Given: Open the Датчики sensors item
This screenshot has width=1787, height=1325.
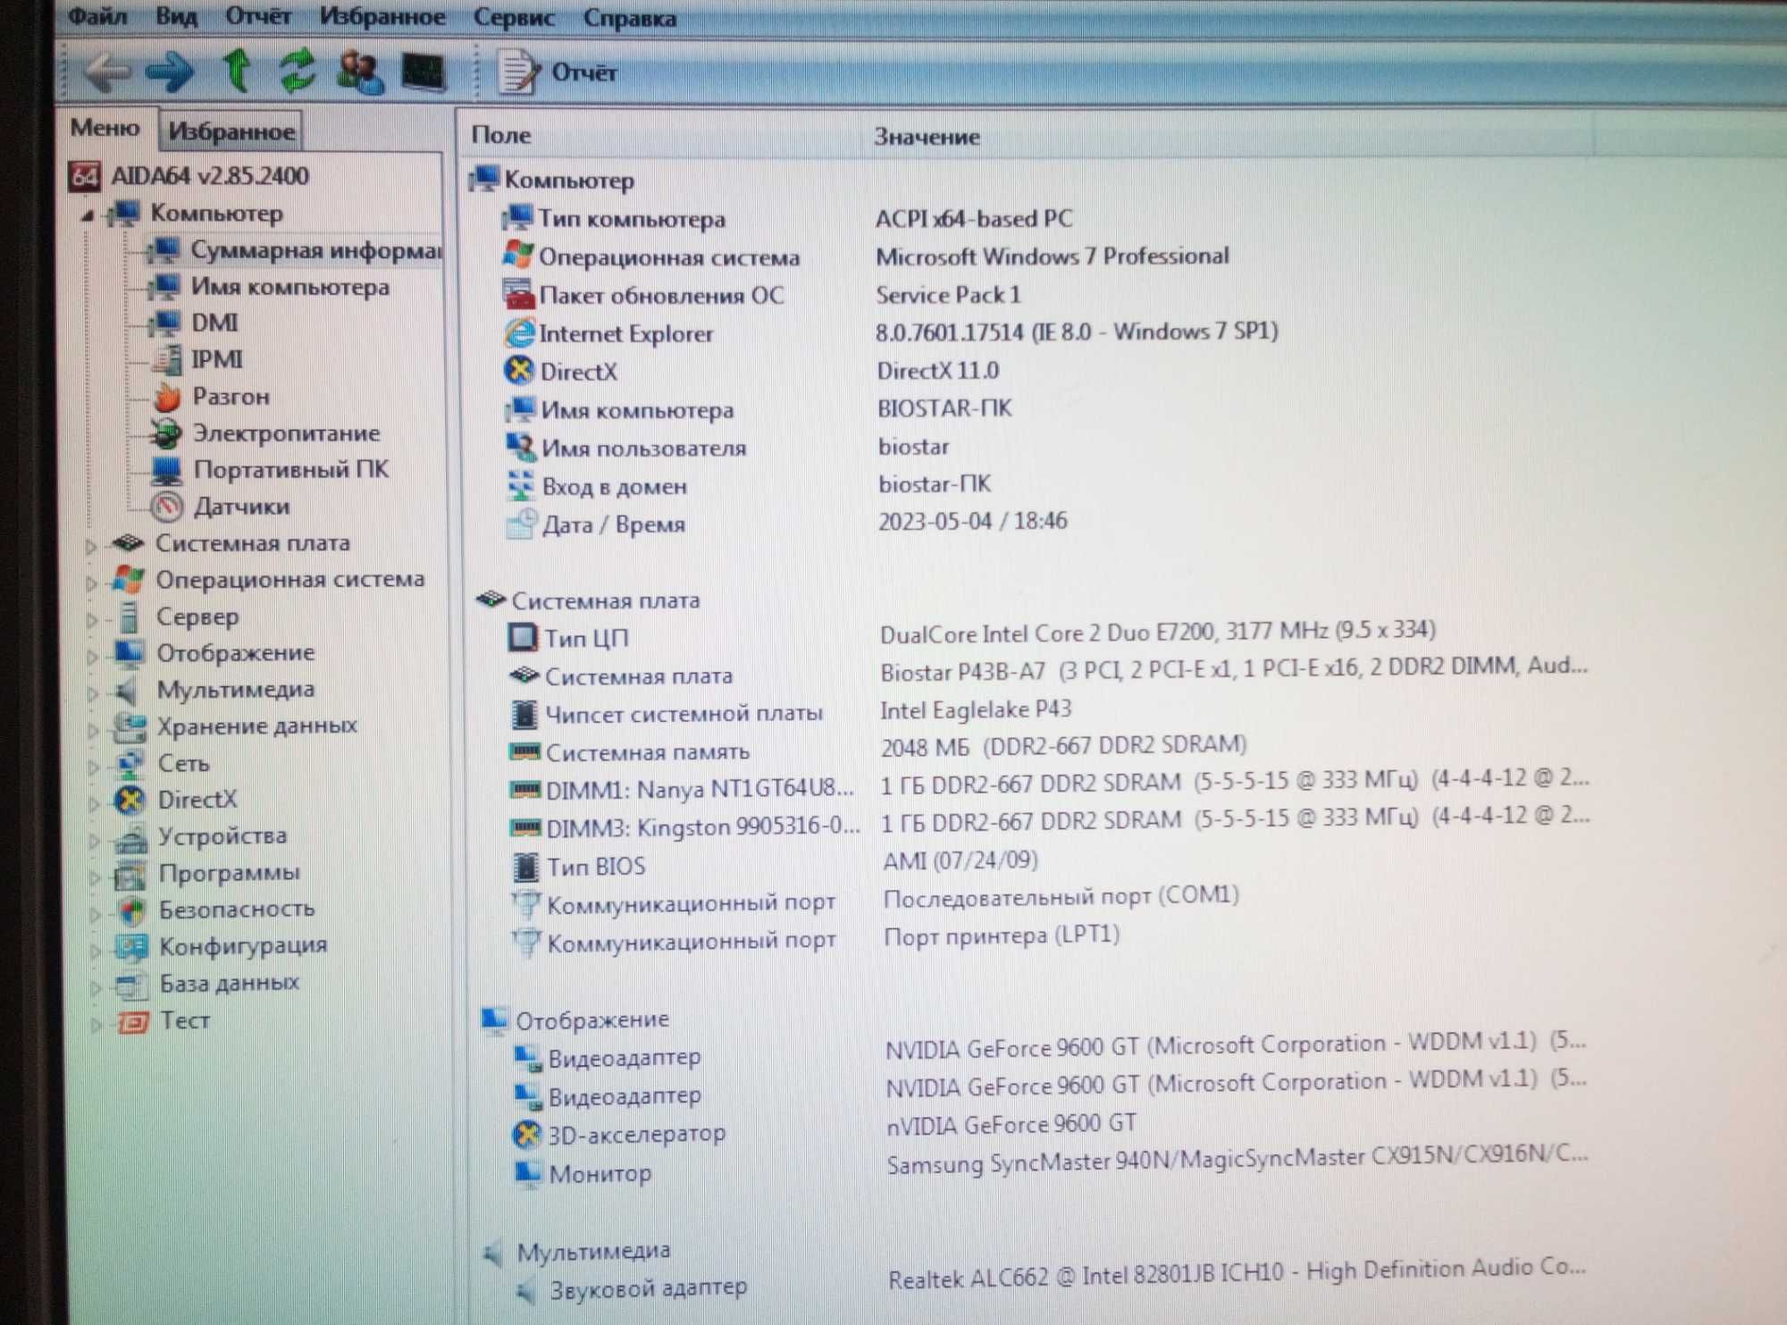Looking at the screenshot, I should pos(242,507).
